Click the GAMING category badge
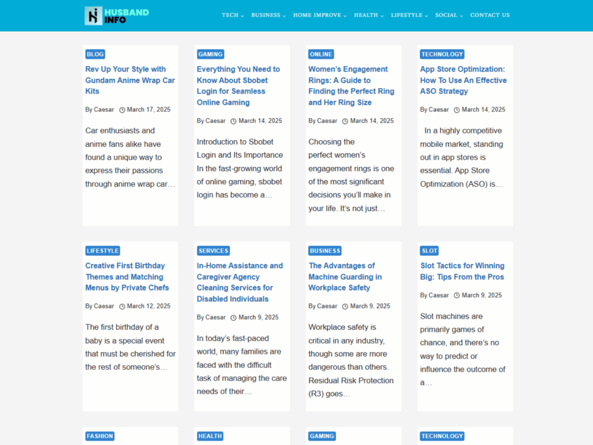The height and width of the screenshot is (445, 593). (210, 54)
